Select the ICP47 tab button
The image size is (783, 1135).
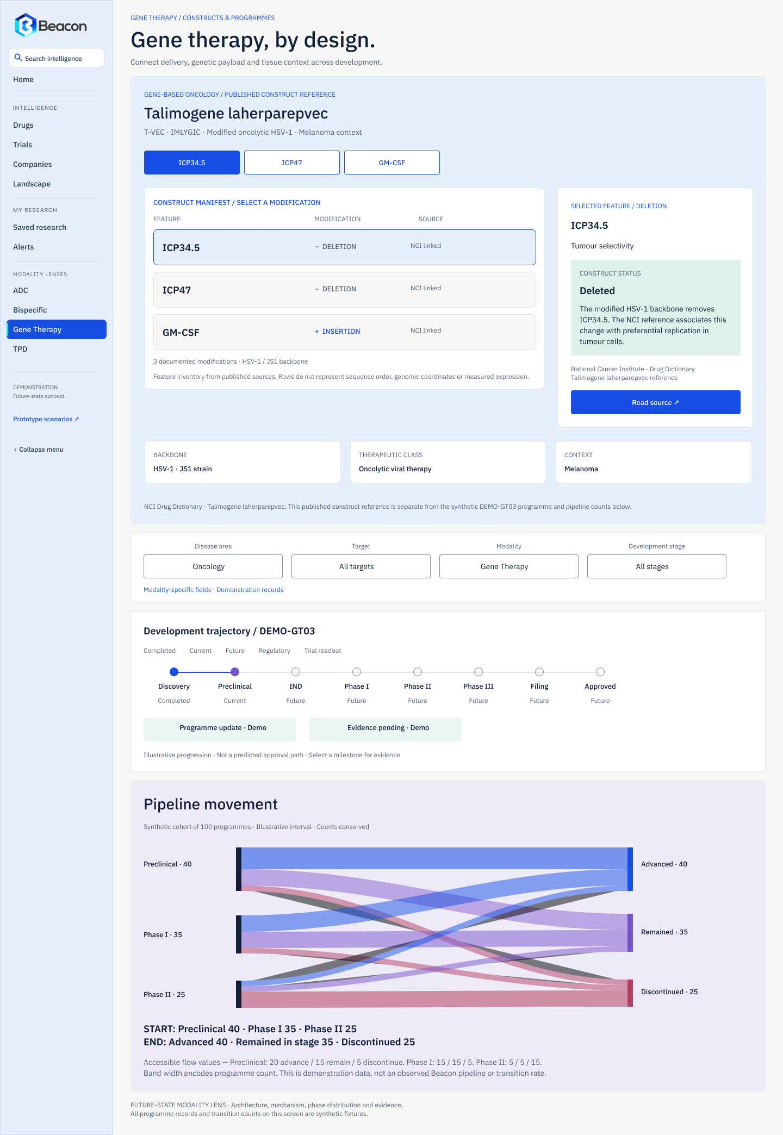[x=292, y=163]
